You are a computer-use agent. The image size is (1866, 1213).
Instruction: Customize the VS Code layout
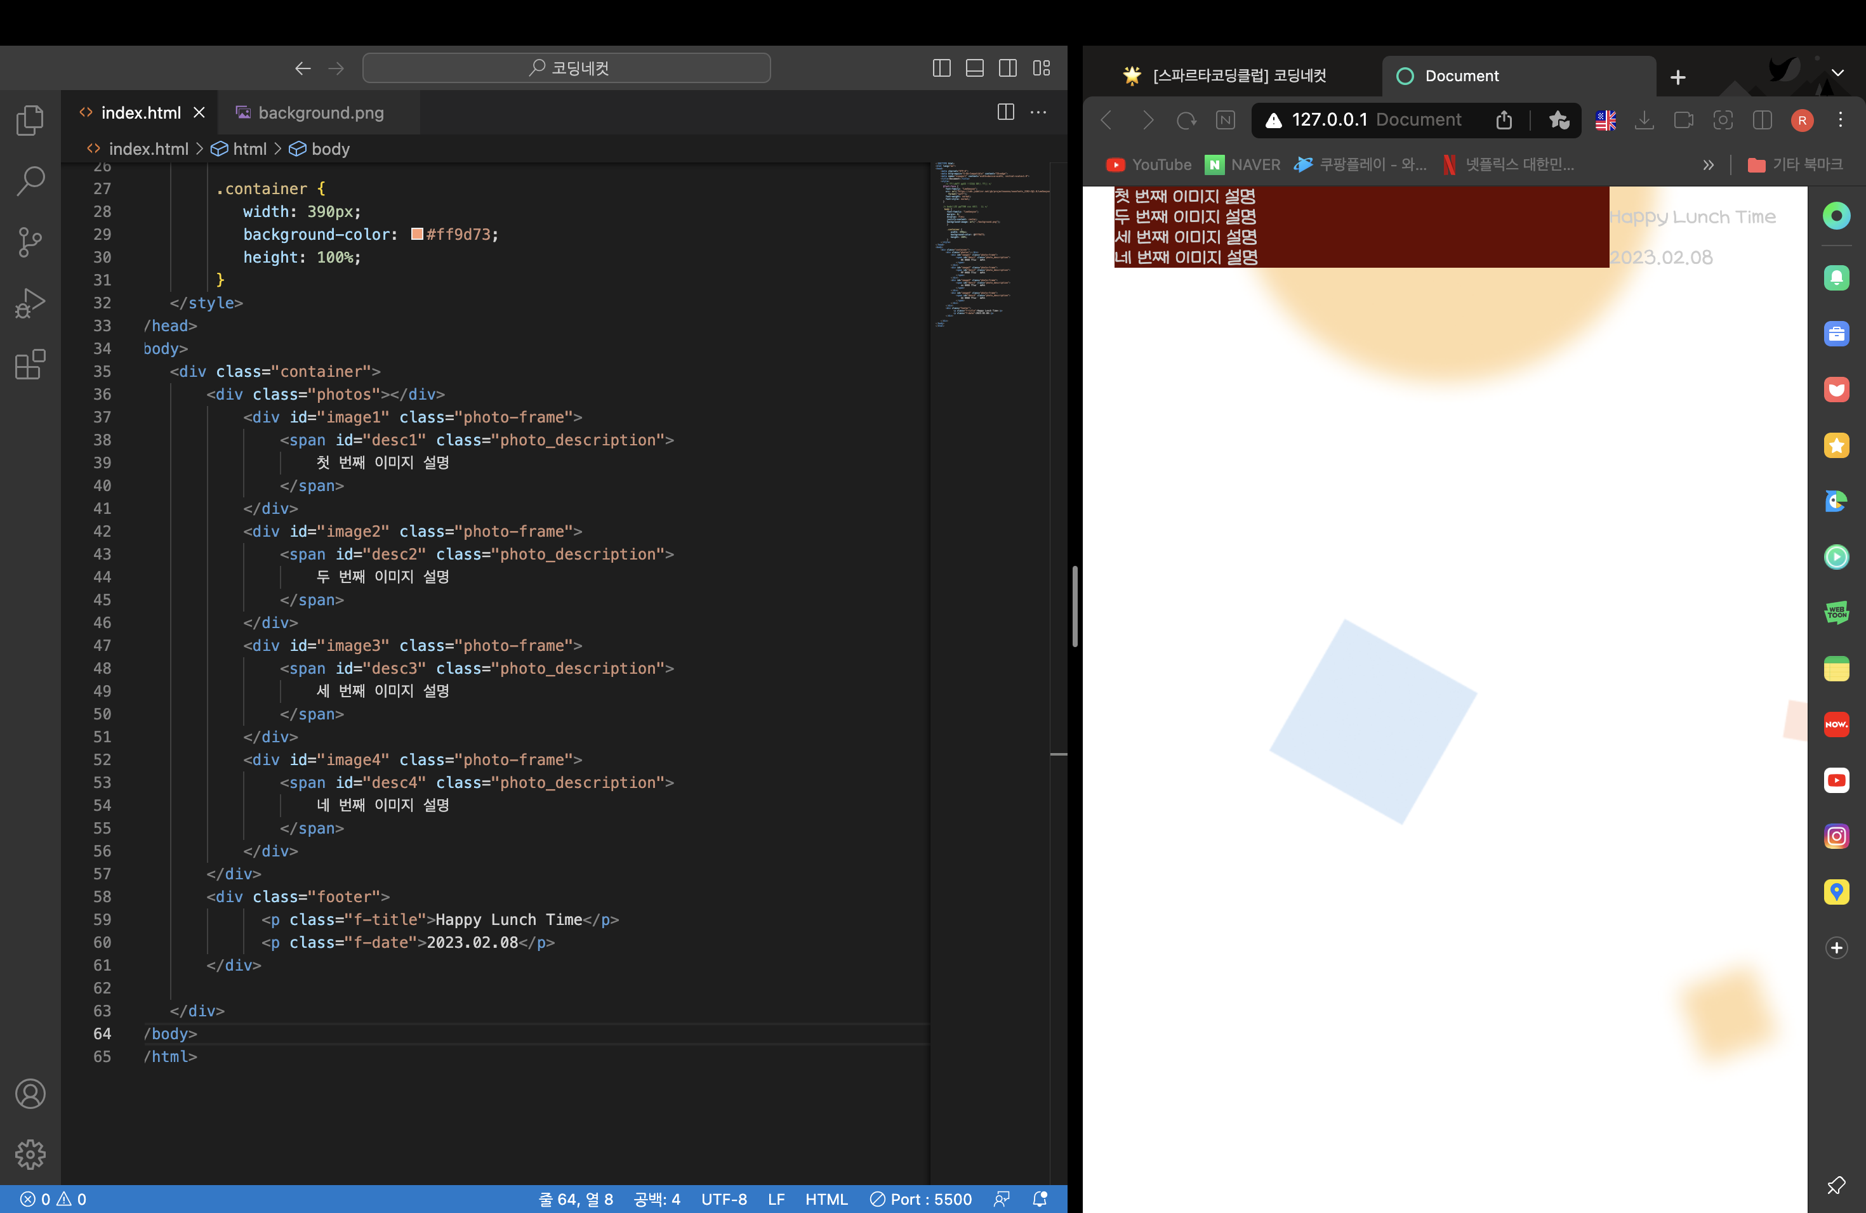point(1041,68)
